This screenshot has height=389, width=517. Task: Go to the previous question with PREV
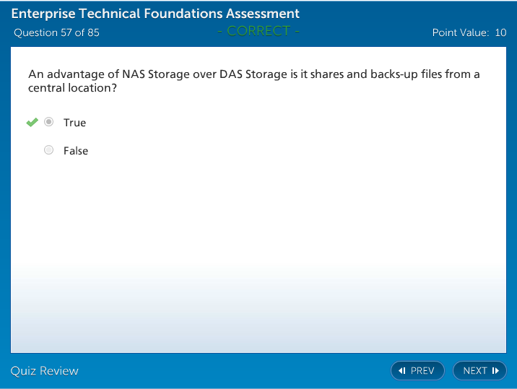coord(417,371)
